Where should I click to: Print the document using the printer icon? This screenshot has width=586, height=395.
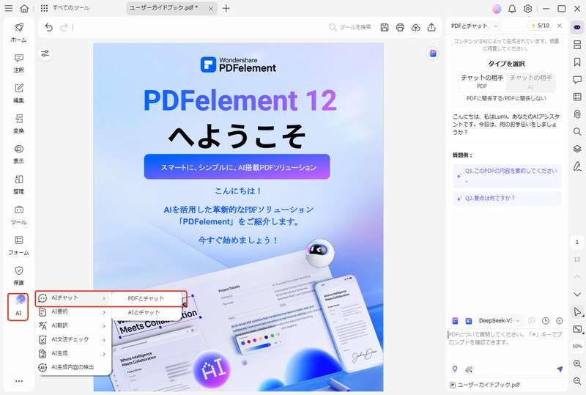tap(400, 27)
